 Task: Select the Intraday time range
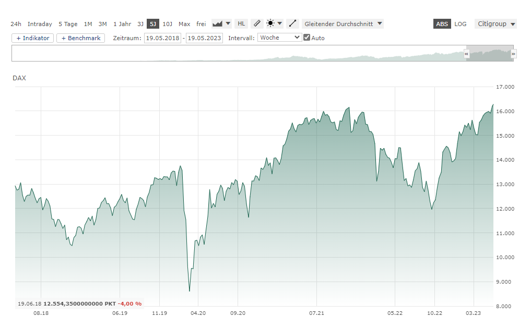[40, 24]
